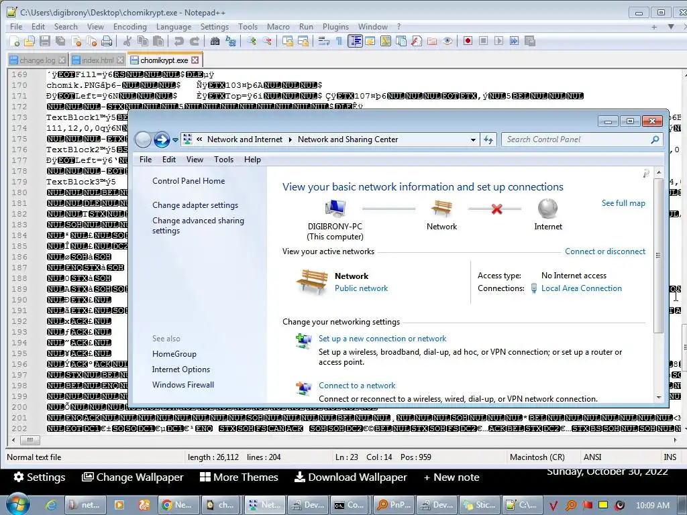Expand the address bar dropdown arrow
The image size is (687, 515).
(473, 140)
